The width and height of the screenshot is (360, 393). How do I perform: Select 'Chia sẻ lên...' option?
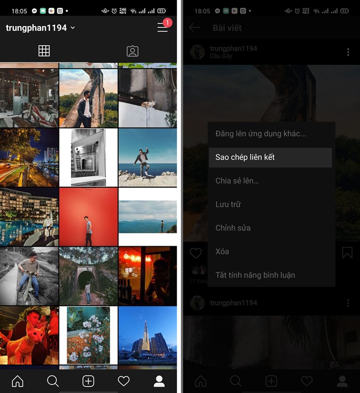point(271,181)
